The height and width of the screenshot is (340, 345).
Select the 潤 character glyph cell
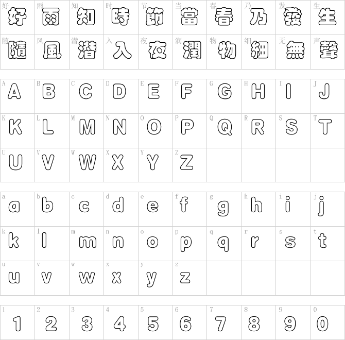click(x=189, y=52)
